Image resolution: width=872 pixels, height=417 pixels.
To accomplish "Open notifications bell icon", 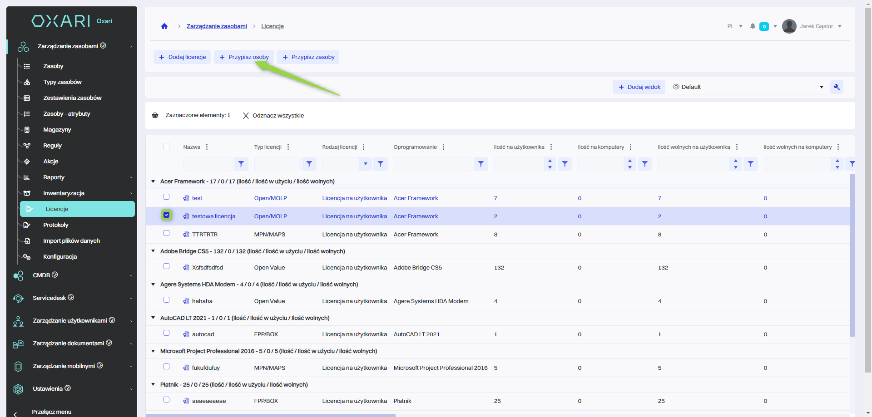I will point(753,26).
